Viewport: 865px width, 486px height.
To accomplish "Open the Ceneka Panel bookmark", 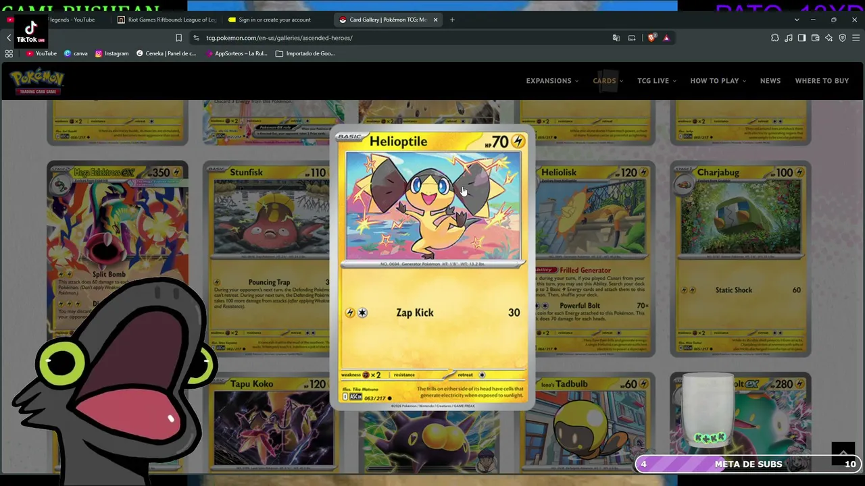I will (x=166, y=53).
